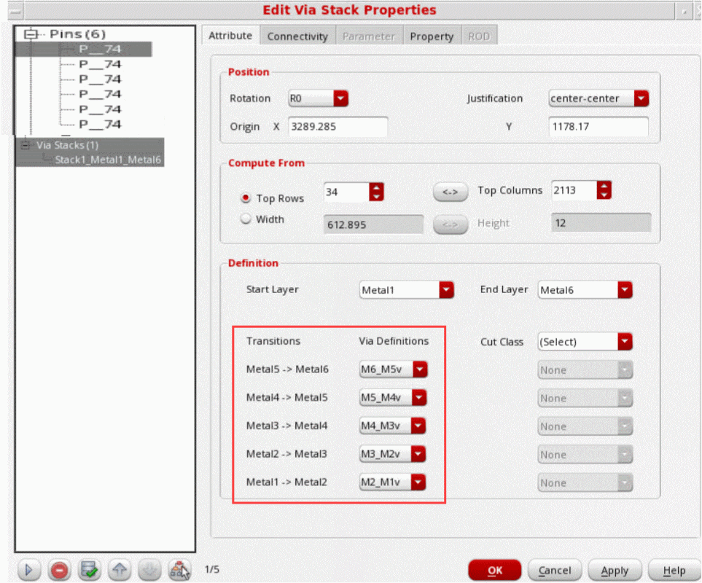Click the Top Columns spinner arrows
Viewport: 702px width, 583px height.
(604, 191)
